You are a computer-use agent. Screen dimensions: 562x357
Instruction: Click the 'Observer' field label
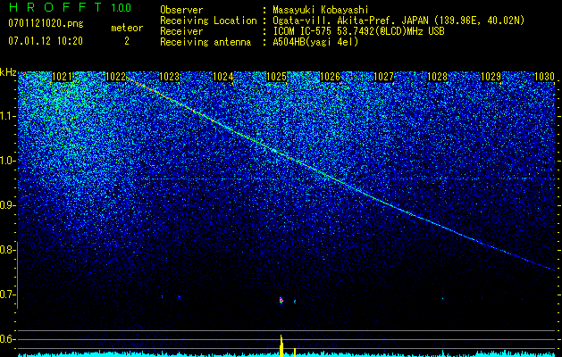(x=181, y=10)
